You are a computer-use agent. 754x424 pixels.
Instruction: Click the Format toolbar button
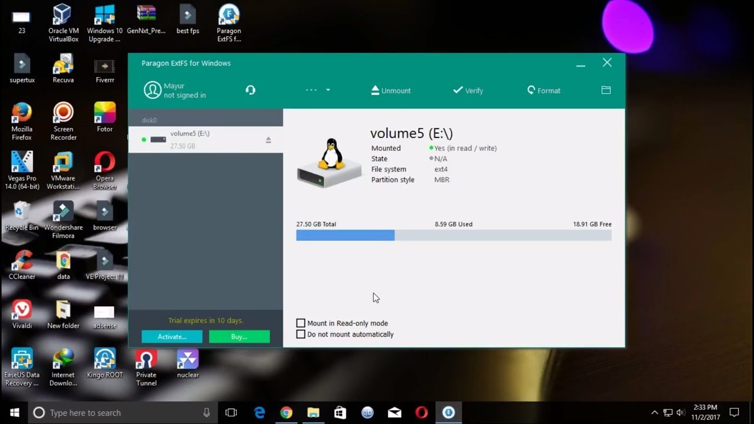point(544,90)
